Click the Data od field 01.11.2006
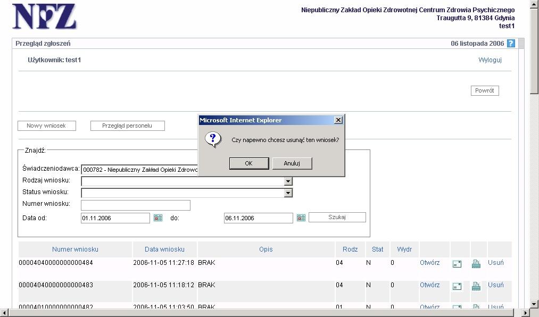 115,218
